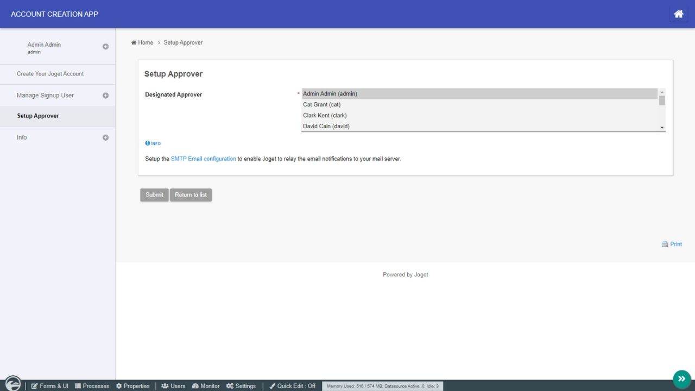The image size is (695, 391).
Task: Click the green double-arrow button at bottom right
Action: tap(681, 379)
